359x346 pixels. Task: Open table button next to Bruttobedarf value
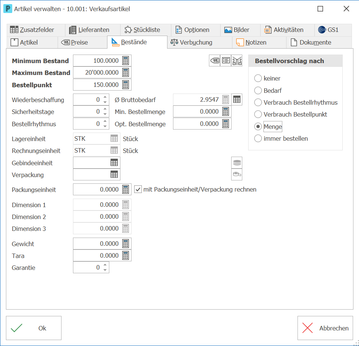tap(237, 99)
